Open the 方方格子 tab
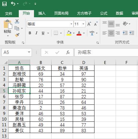This screenshot has height=139, width=138. point(84,13)
